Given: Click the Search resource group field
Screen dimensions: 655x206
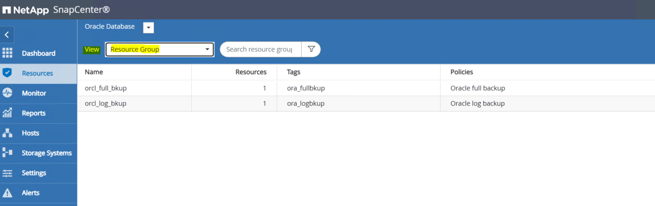Looking at the screenshot, I should coord(260,49).
